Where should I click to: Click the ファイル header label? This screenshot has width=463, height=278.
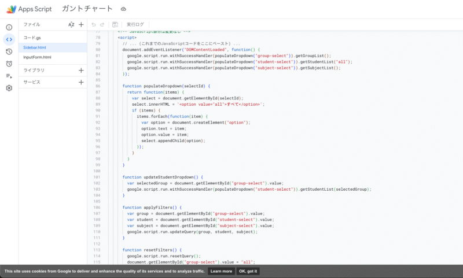[32, 25]
